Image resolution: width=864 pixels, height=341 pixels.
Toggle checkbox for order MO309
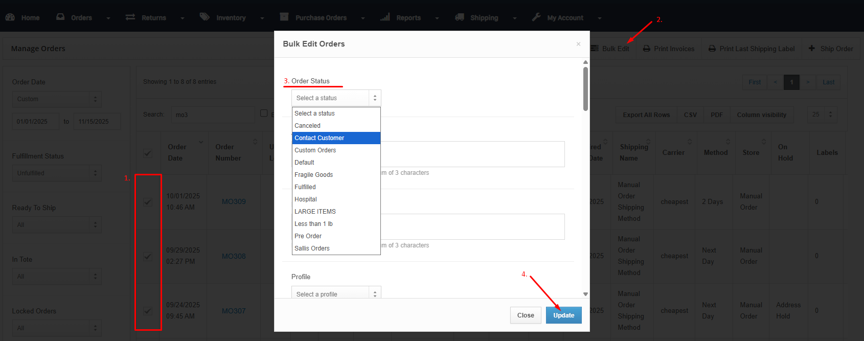148,202
